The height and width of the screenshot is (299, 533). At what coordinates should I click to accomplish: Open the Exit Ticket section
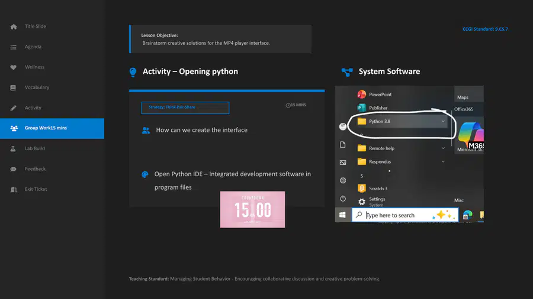coord(36,189)
